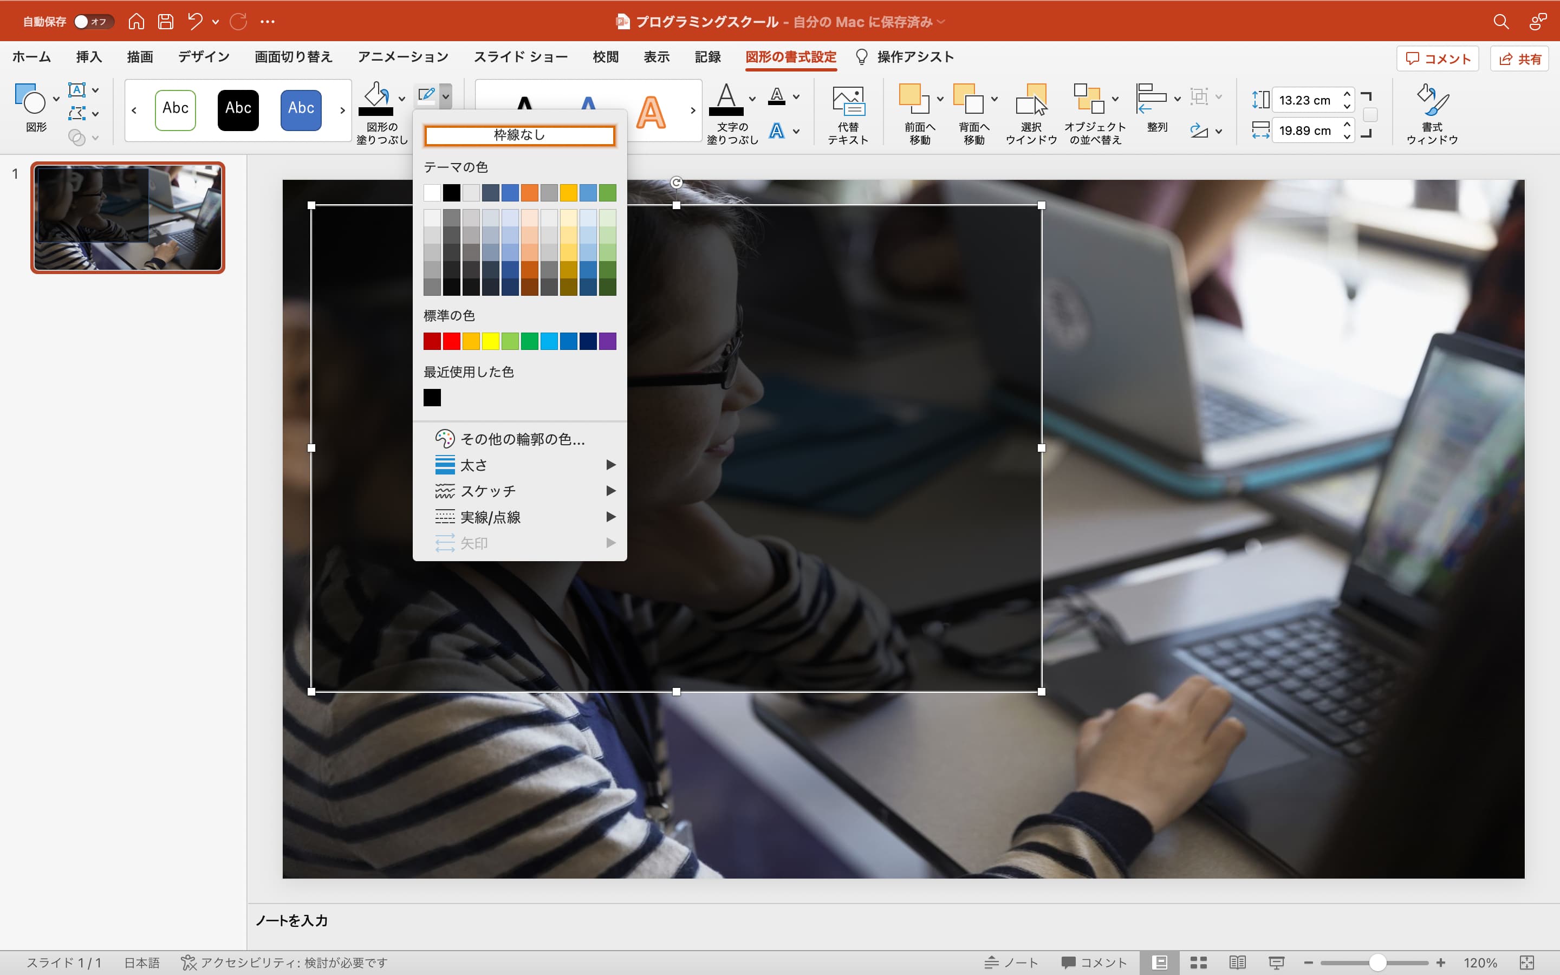
Task: Save the presentation with the floppy icon
Action: [x=166, y=22]
